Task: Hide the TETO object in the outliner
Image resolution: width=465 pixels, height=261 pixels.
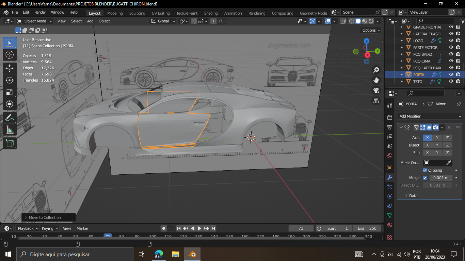Action: pos(451,82)
